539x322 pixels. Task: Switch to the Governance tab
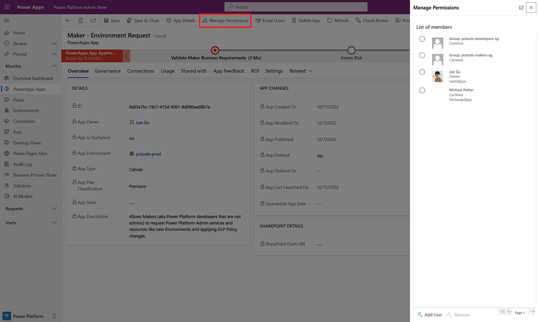click(x=107, y=71)
